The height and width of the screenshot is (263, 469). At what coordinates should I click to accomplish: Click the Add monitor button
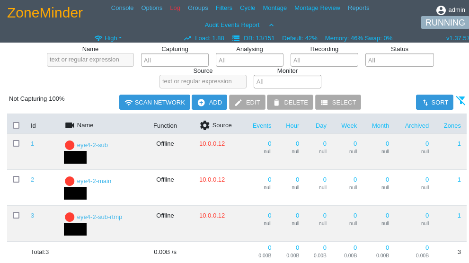tap(209, 102)
